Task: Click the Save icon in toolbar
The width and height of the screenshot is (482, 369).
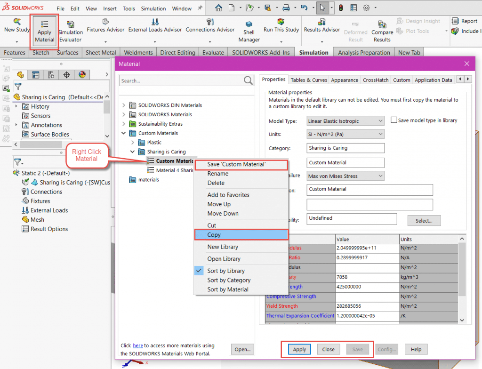Action: [x=267, y=8]
